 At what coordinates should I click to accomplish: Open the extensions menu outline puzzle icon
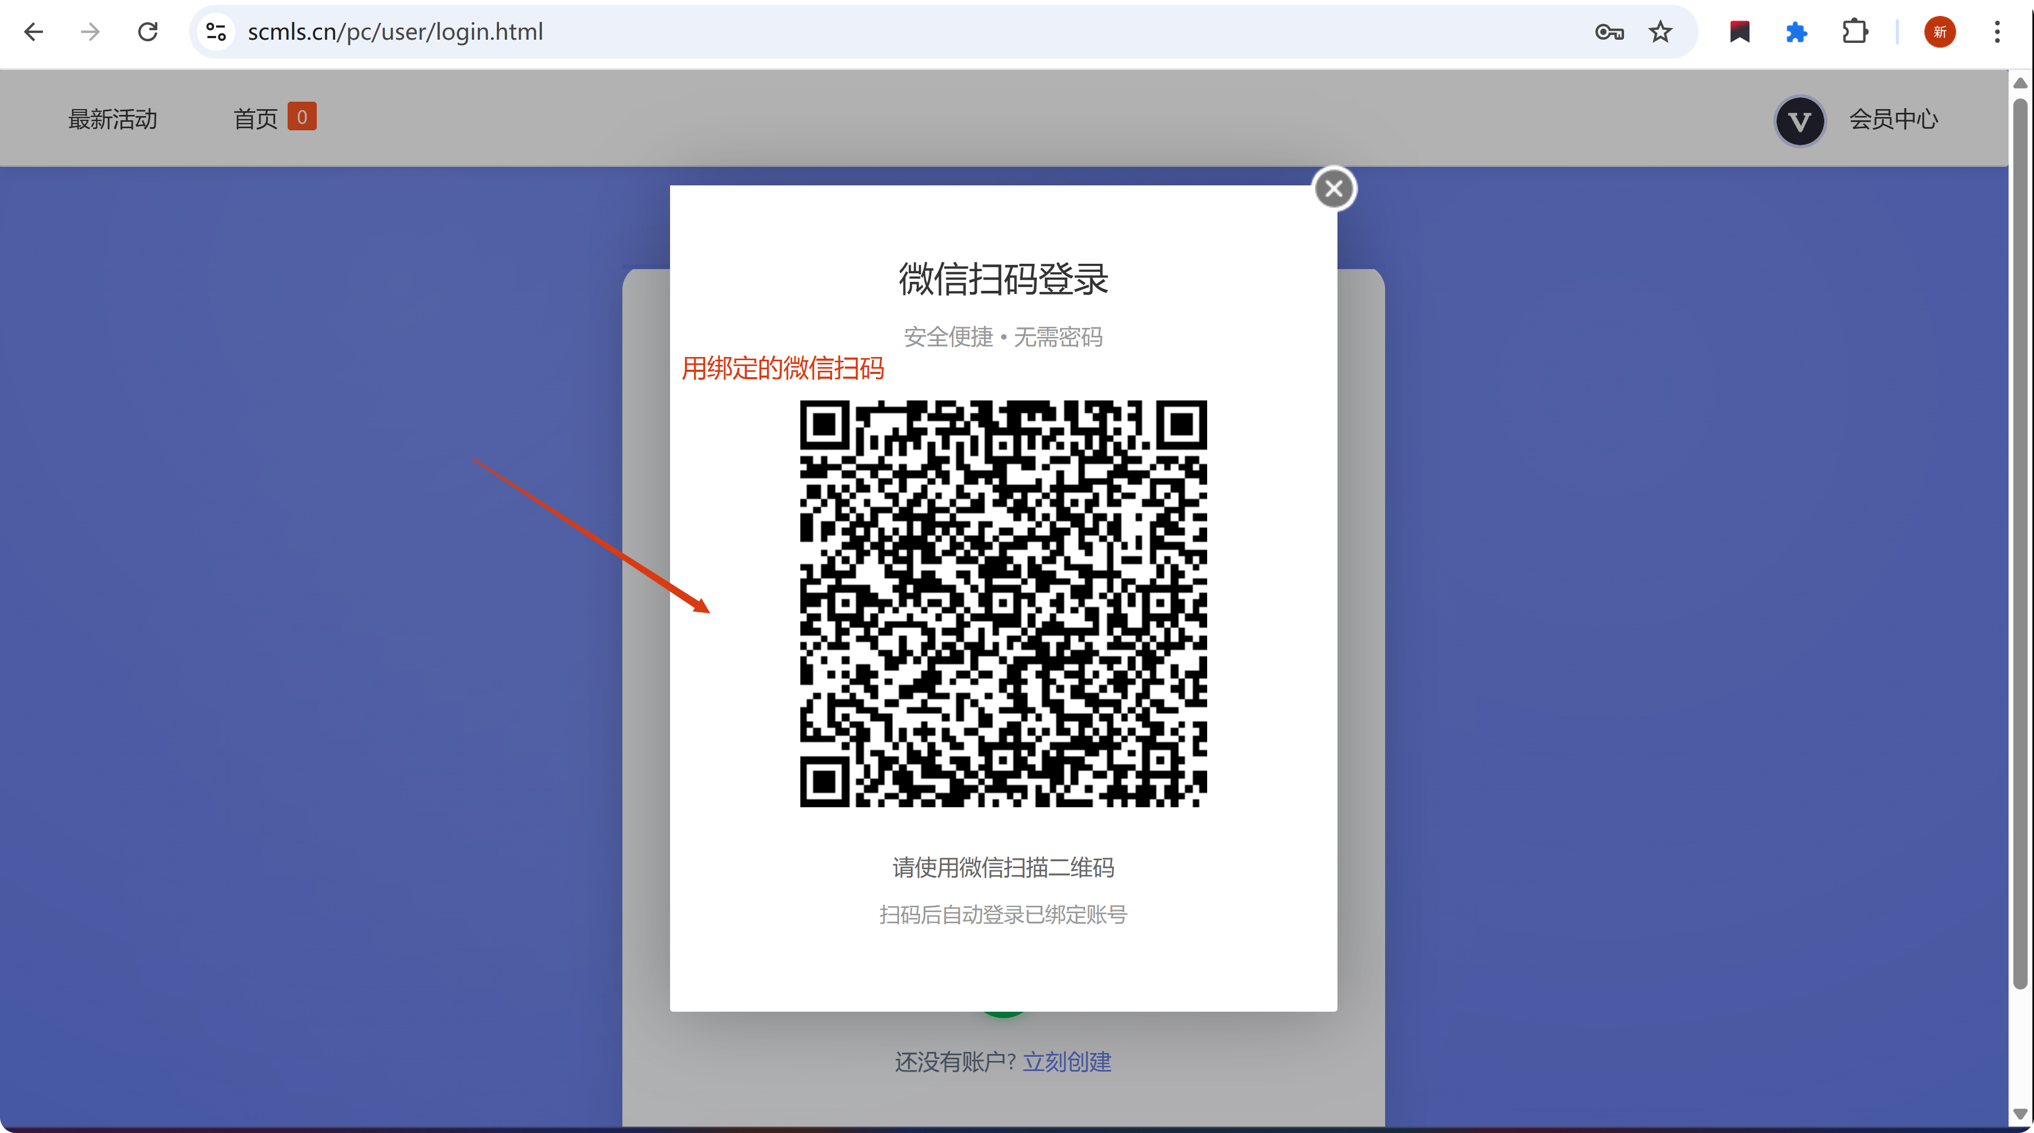(x=1854, y=32)
